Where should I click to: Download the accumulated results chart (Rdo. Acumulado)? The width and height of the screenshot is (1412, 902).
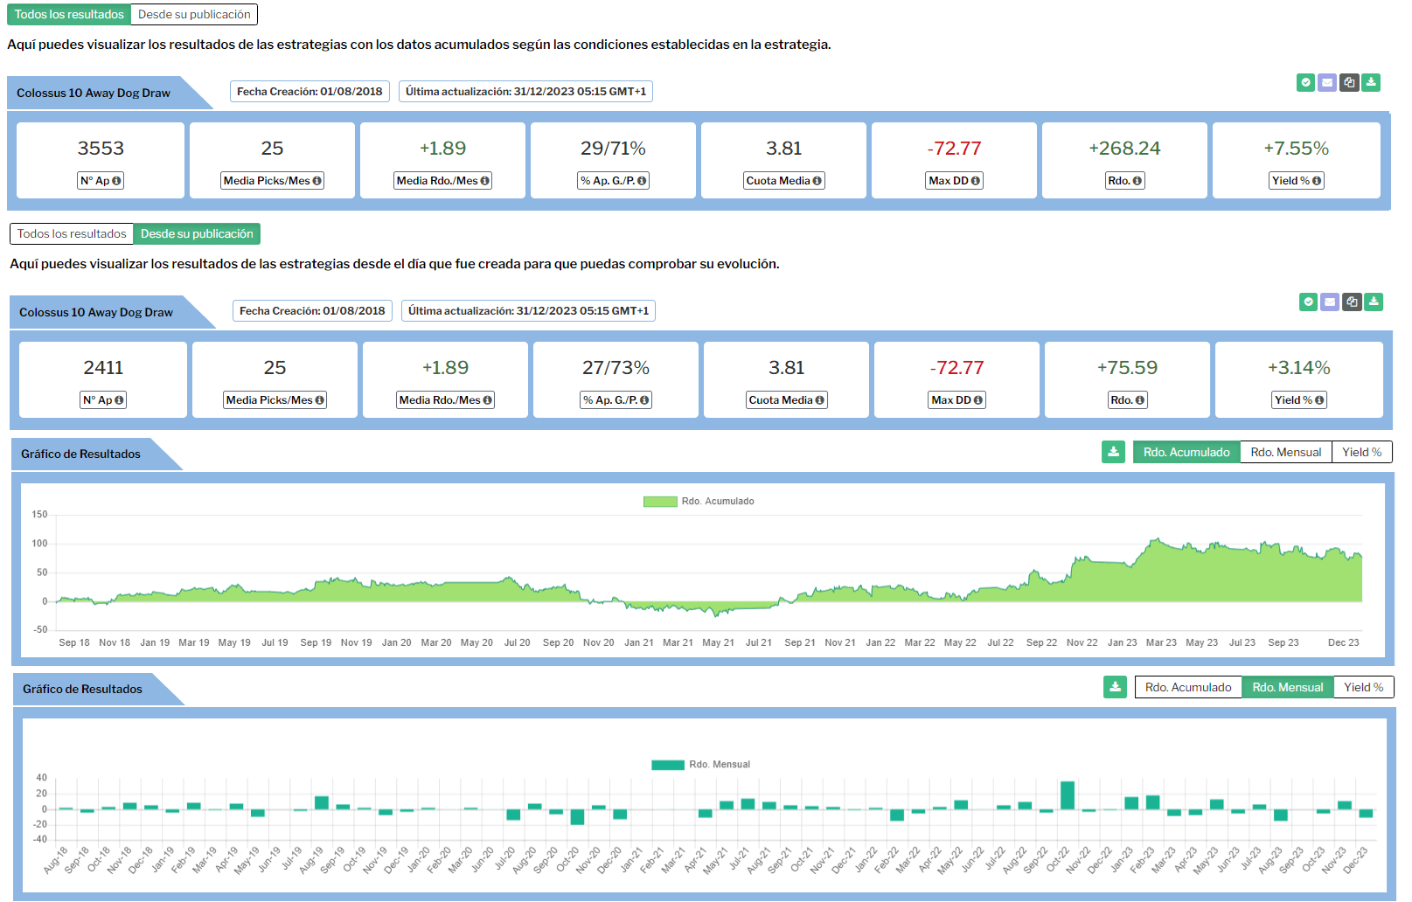coord(1113,452)
